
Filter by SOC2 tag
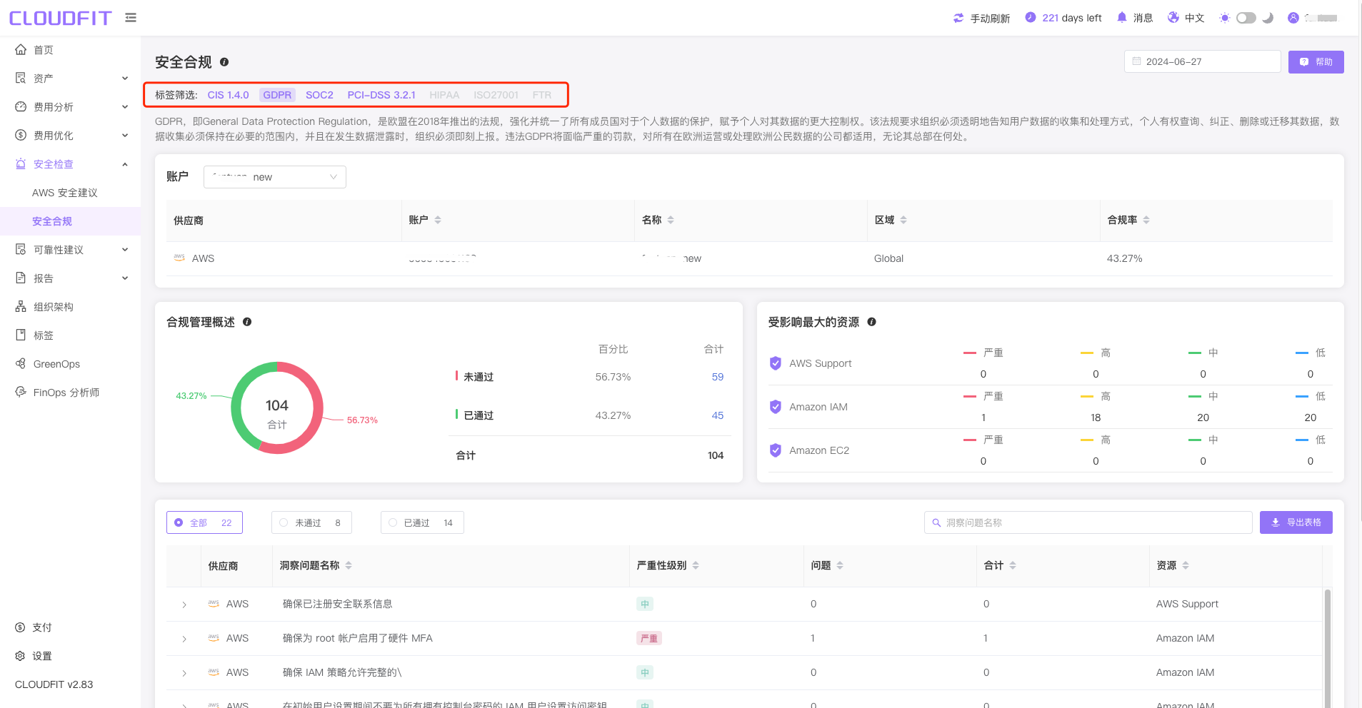[x=319, y=95]
